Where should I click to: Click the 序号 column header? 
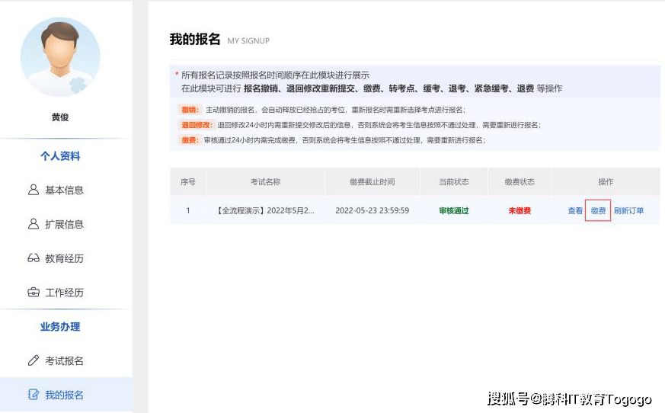[188, 181]
